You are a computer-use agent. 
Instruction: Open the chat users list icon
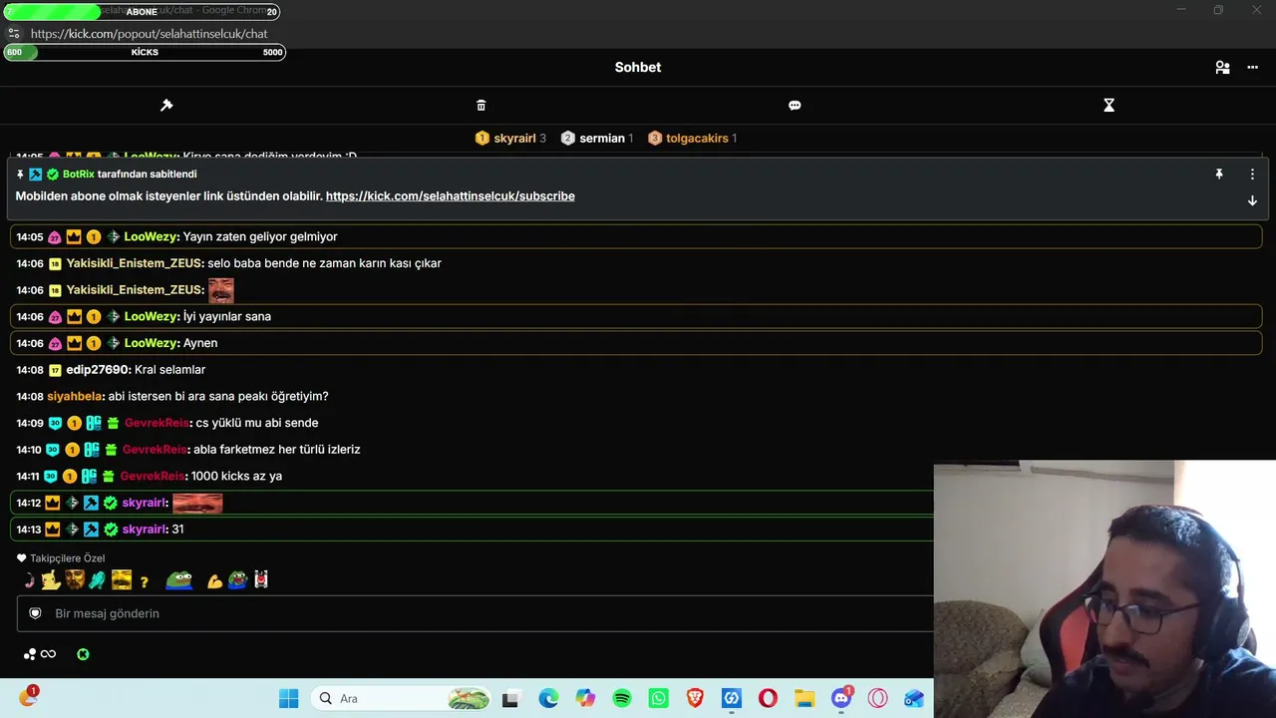1222,68
